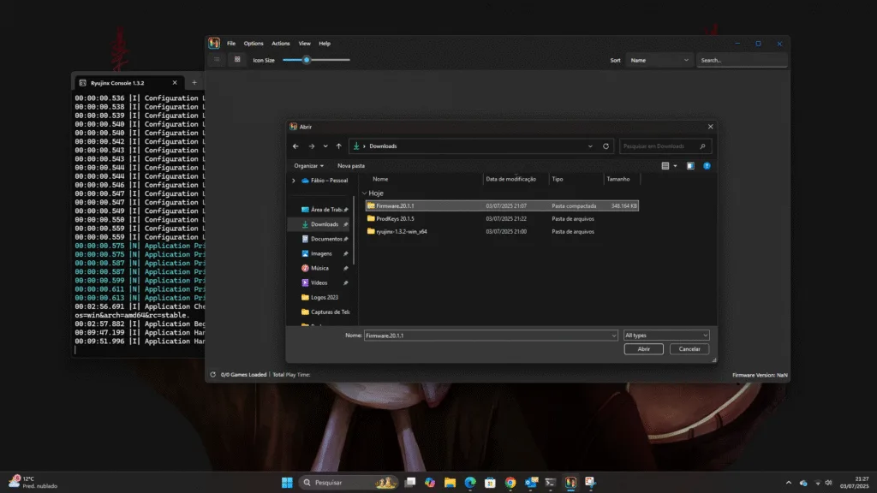Open Google Chrome from taskbar
This screenshot has height=493, width=877.
pos(510,483)
